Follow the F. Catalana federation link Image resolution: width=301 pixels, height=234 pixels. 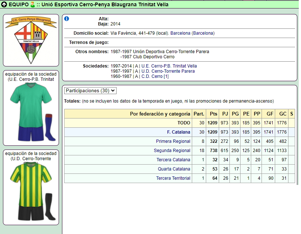[x=179, y=132]
